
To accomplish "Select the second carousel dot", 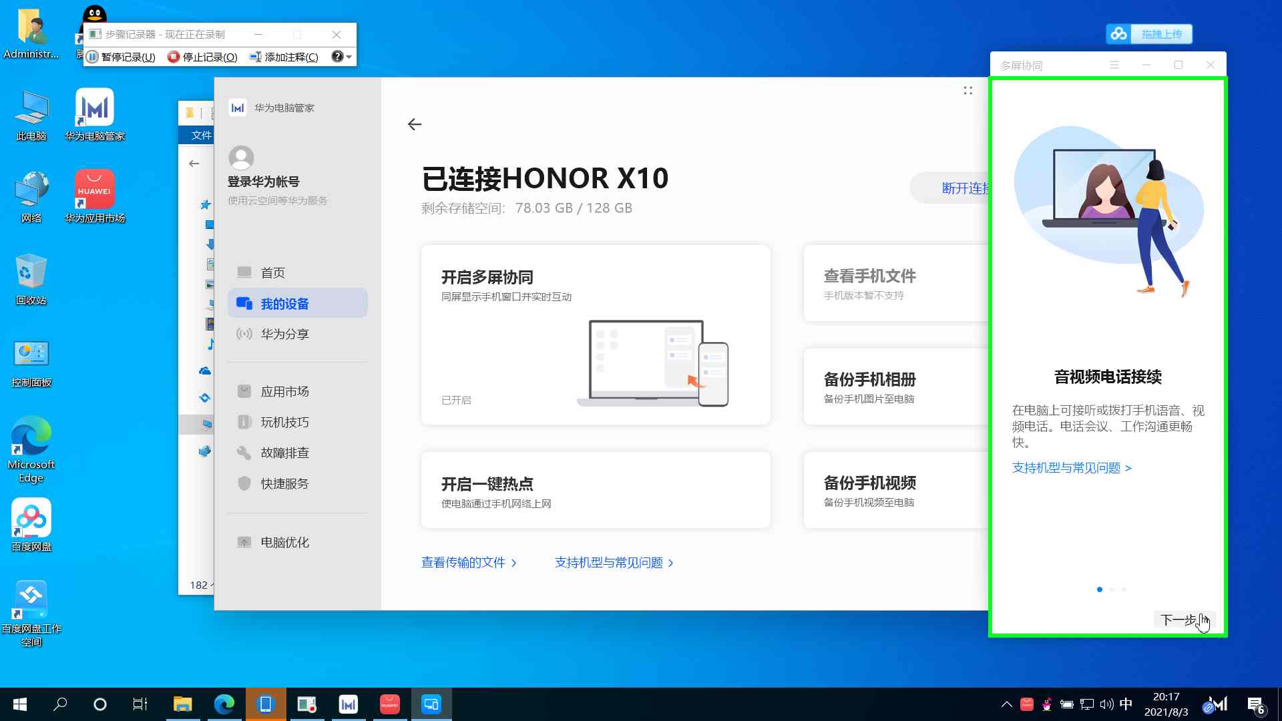I will pos(1111,589).
